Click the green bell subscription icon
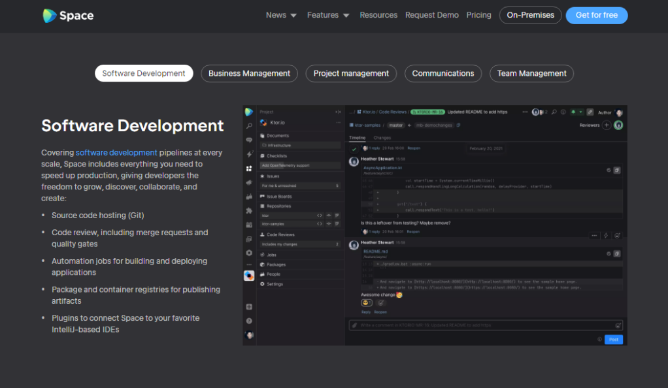668x388 pixels. 573,112
